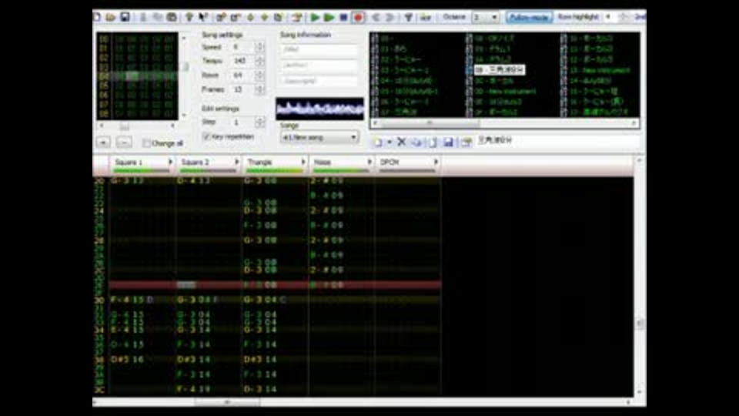Adjust the Speed spinner
Screen dimensions: 739x416
(x=259, y=47)
